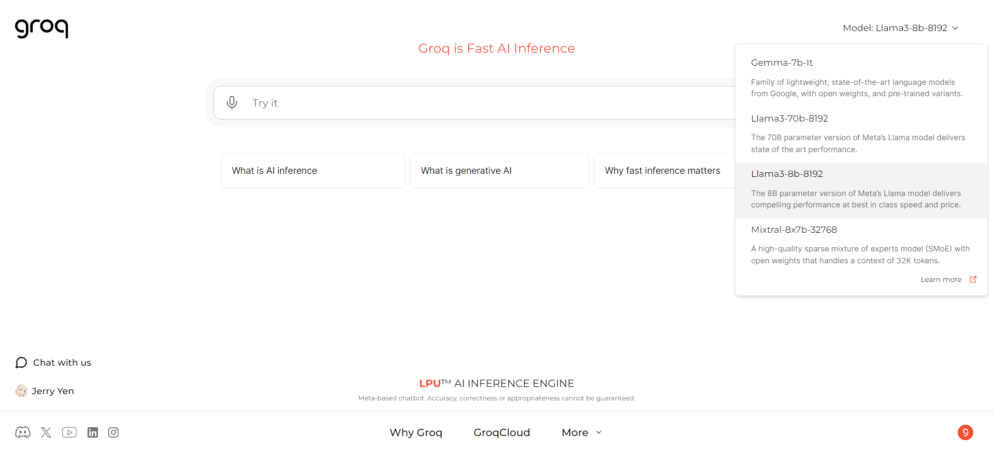Viewport: 994px width, 449px height.
Task: Open the Why Groq footer link
Action: (x=416, y=432)
